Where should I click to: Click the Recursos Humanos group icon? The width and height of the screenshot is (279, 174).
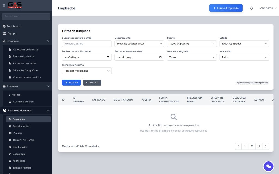coord(4,110)
